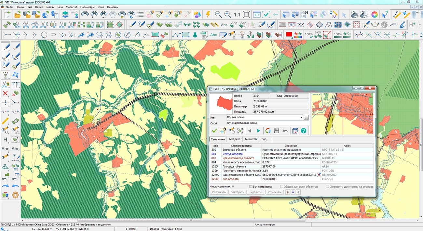
Task: Switch to the 'Метрика' tab
Action: [235, 139]
